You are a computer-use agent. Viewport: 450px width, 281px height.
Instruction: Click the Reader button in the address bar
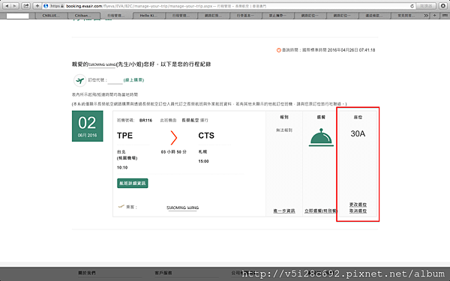tap(426, 6)
